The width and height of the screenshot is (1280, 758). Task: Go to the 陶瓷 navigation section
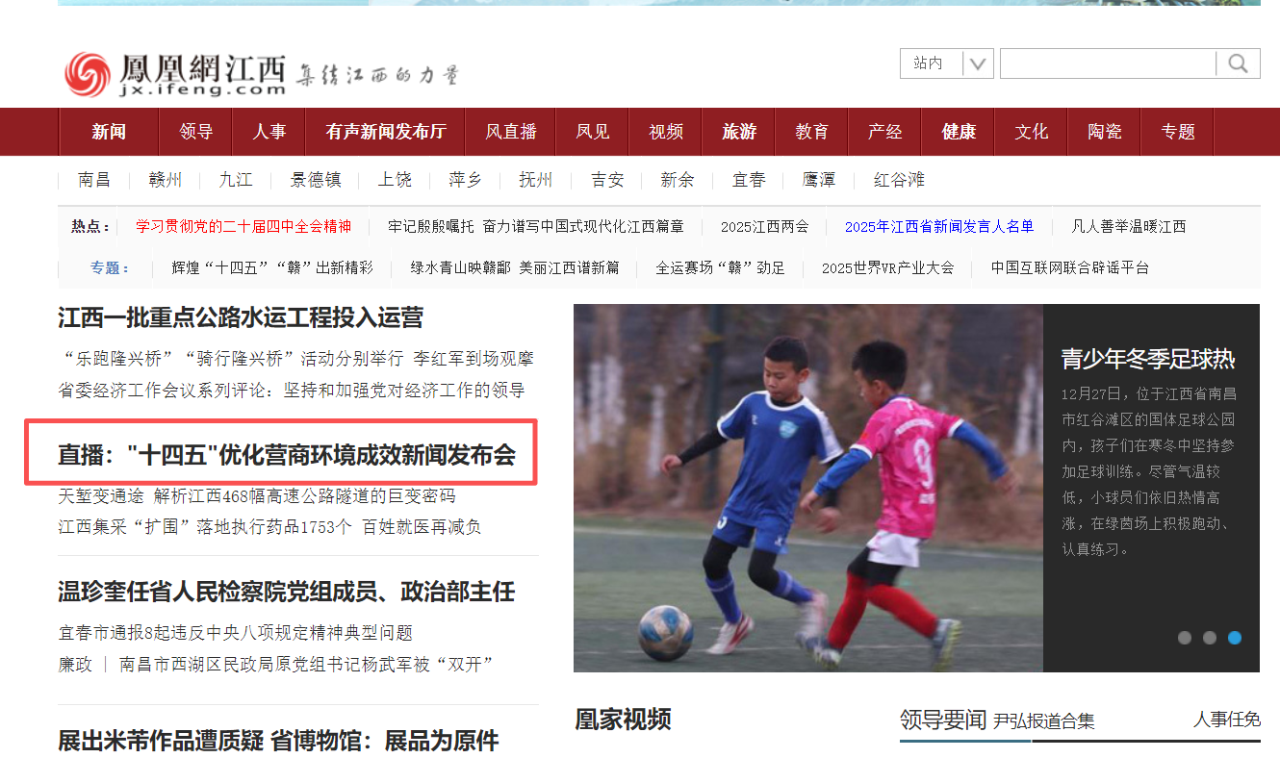(x=1105, y=132)
